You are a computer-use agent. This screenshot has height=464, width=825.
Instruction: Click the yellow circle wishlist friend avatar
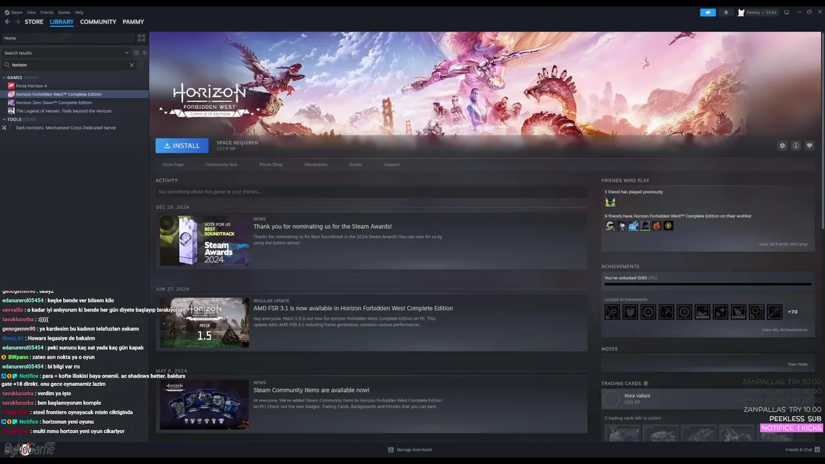click(x=668, y=226)
